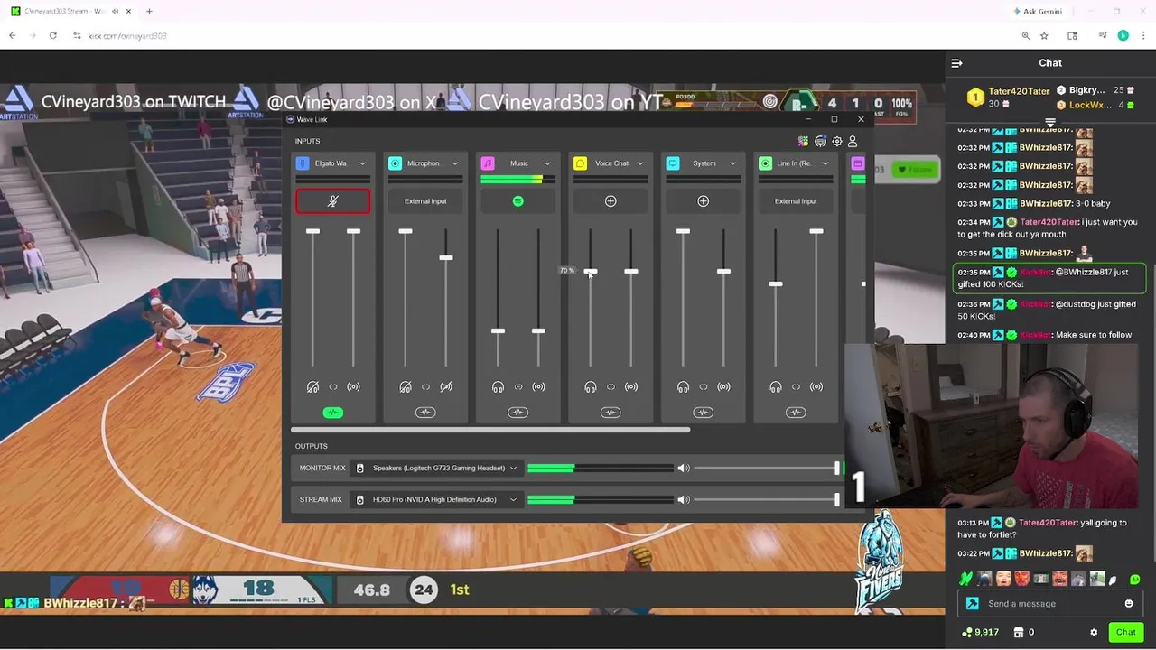This screenshot has width=1156, height=650.
Task: Click the green Follow button on stream
Action: click(x=914, y=170)
